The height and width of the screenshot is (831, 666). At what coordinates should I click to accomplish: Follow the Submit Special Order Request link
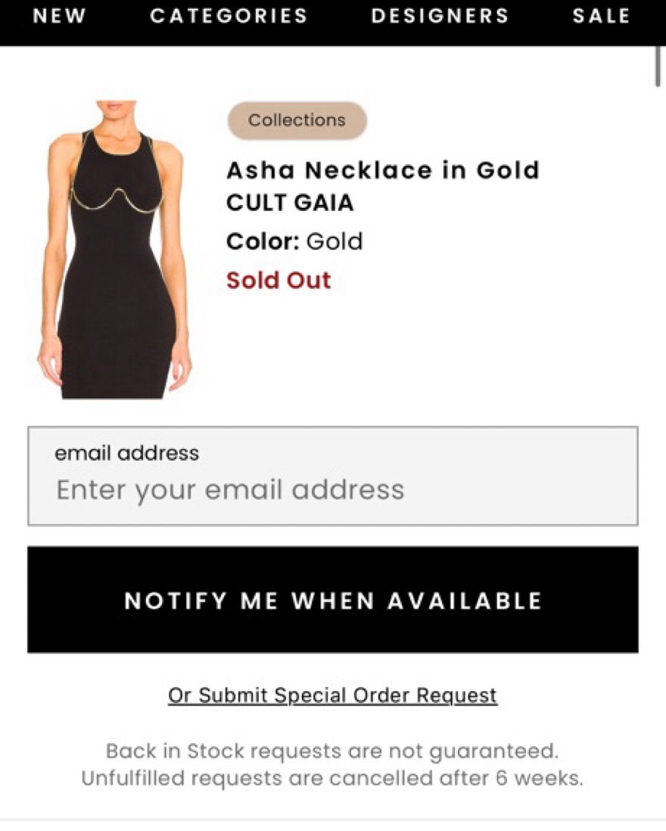coord(332,696)
